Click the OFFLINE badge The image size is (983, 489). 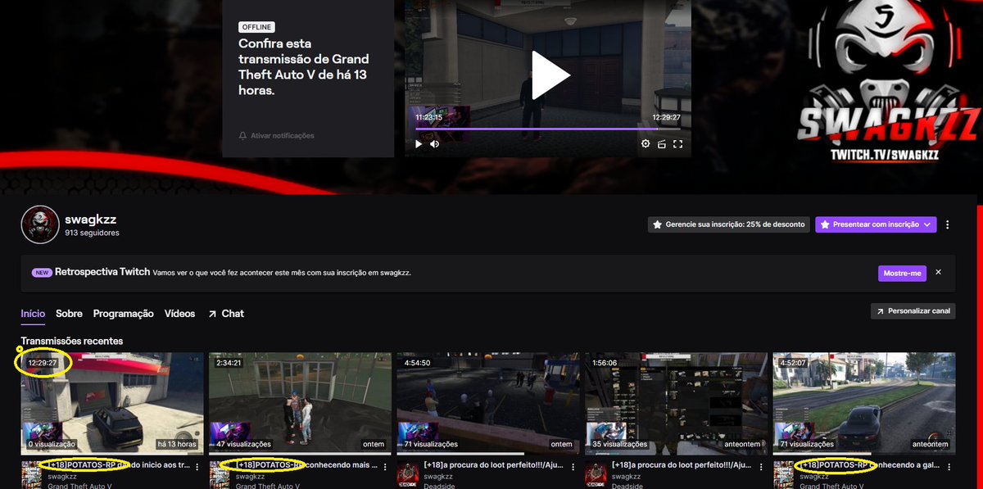click(257, 27)
